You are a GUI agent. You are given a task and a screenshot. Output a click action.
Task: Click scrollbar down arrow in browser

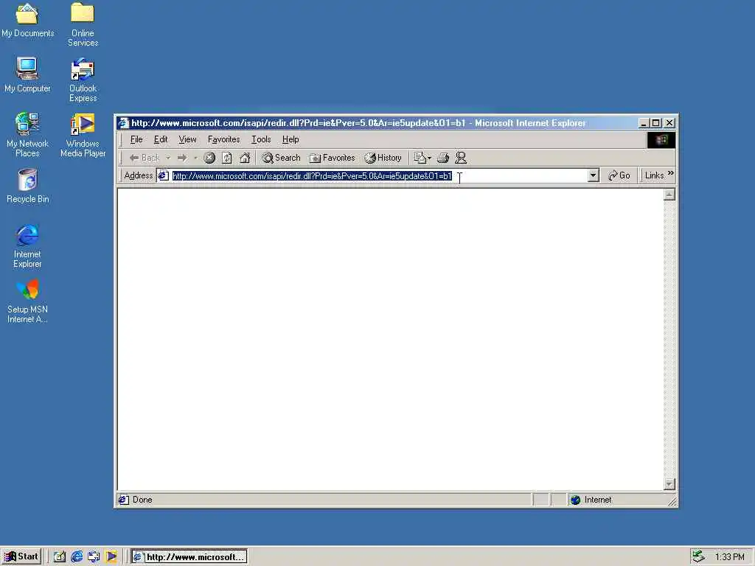(669, 483)
